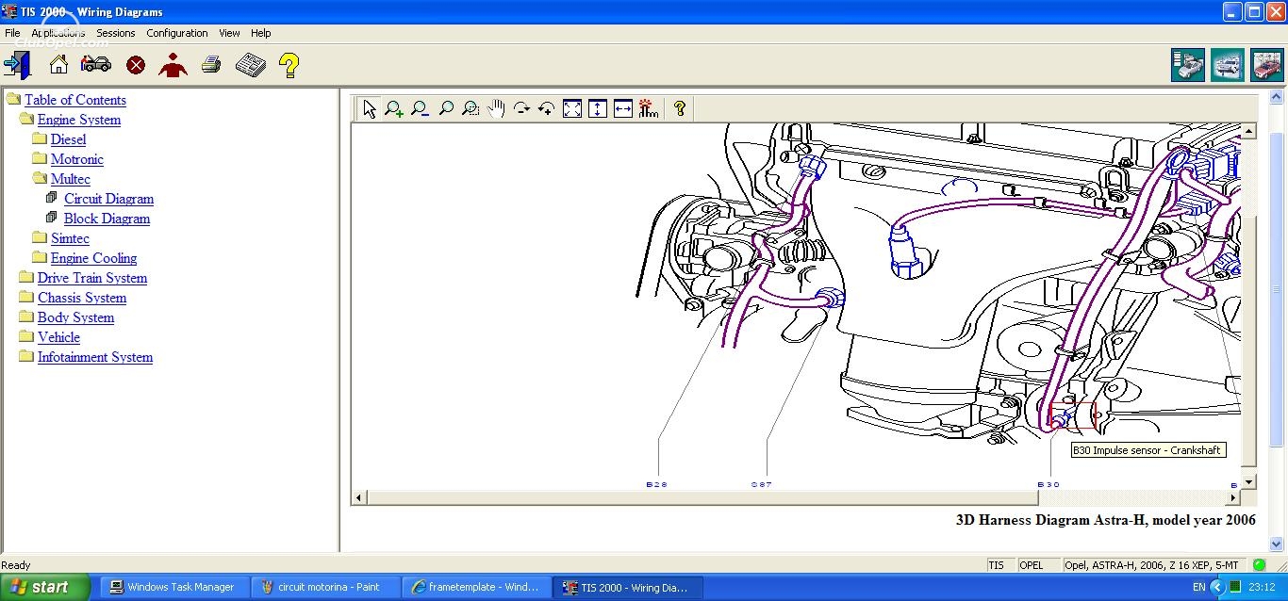Open the Multec link
This screenshot has width=1288, height=601.
point(71,179)
